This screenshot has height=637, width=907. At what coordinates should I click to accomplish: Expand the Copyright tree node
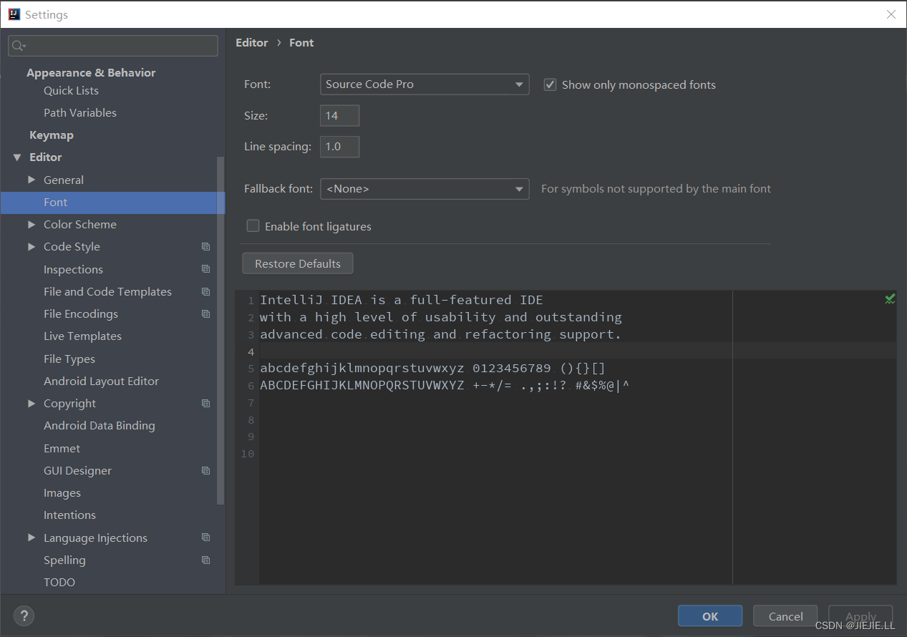point(31,403)
